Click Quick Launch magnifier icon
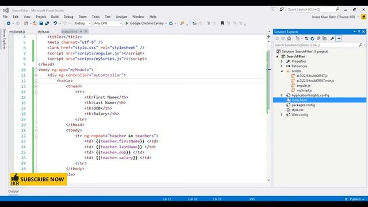The width and height of the screenshot is (368, 207). (338, 9)
